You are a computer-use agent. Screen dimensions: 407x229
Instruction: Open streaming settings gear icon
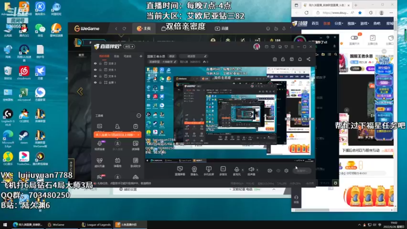(286, 170)
